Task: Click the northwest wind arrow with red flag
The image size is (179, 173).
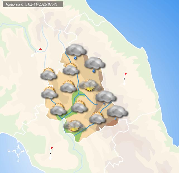Action: (x=37, y=52)
